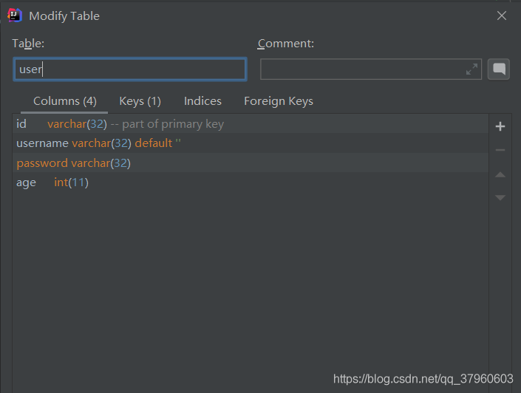The image size is (521, 393).
Task: Click the remove column minus icon
Action: point(500,150)
